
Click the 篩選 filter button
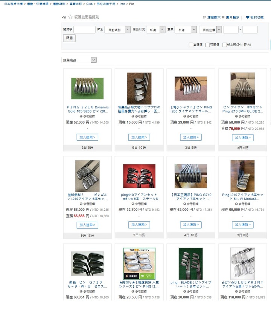coord(69,38)
